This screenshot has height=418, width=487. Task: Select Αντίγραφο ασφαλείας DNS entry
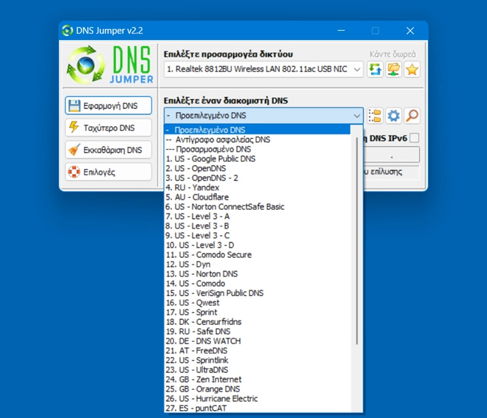click(257, 140)
